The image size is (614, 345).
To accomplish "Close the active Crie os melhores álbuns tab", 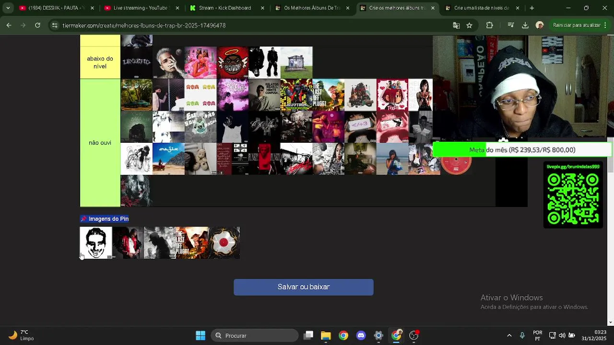I will [433, 8].
